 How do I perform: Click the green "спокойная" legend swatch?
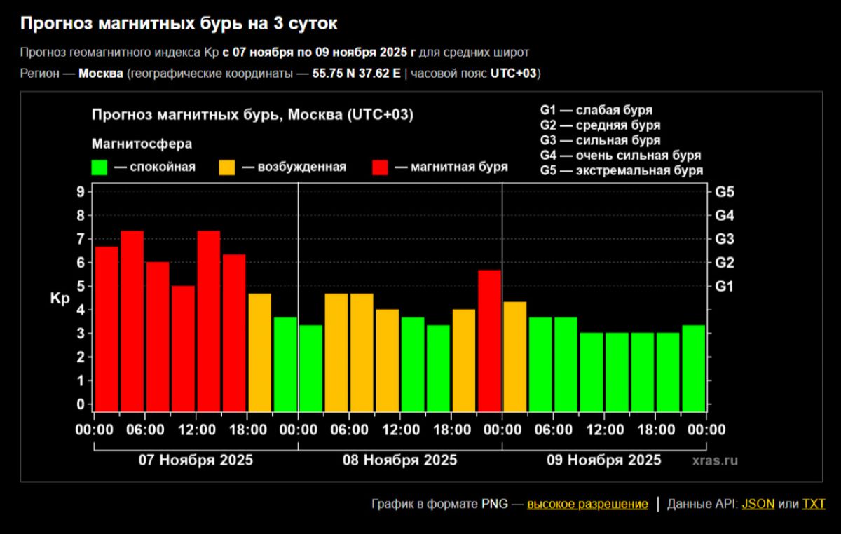pyautogui.click(x=100, y=167)
